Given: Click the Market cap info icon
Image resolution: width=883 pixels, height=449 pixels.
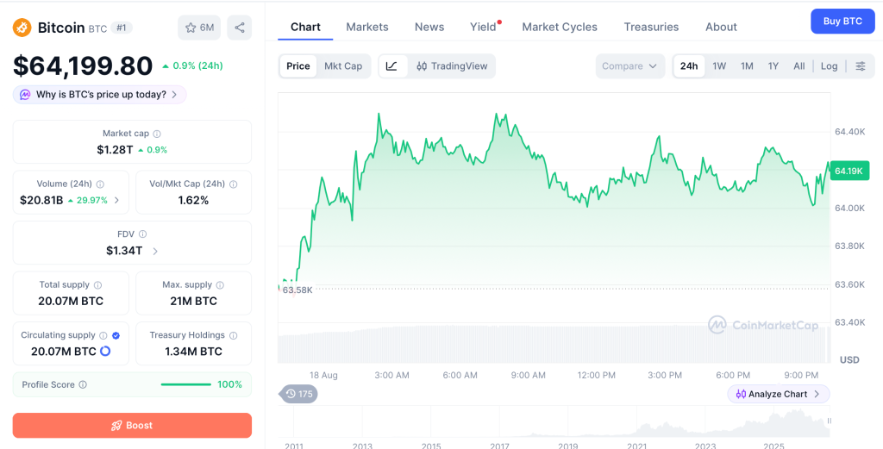Looking at the screenshot, I should click(x=157, y=134).
